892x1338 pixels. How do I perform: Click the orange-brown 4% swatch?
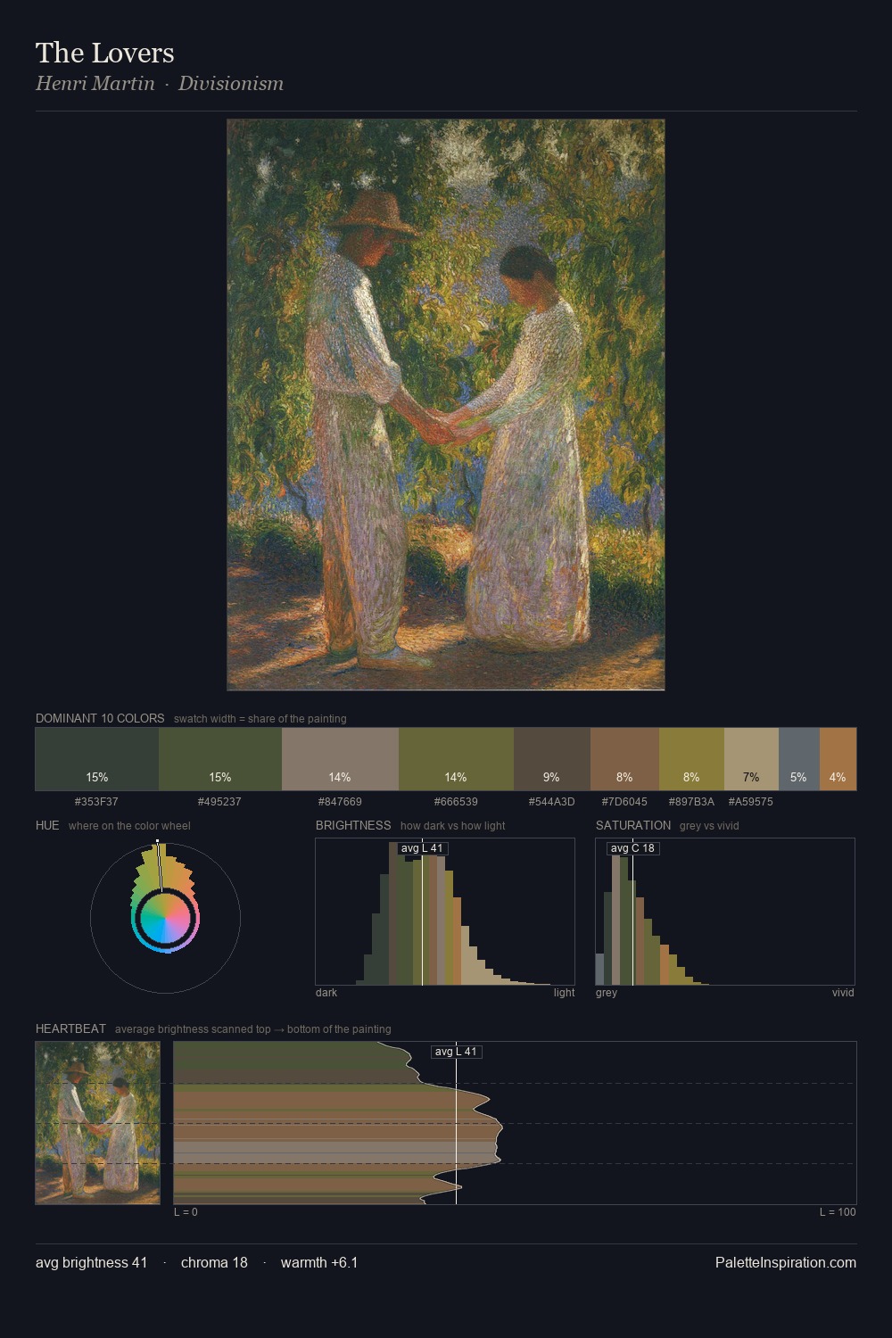[x=838, y=759]
